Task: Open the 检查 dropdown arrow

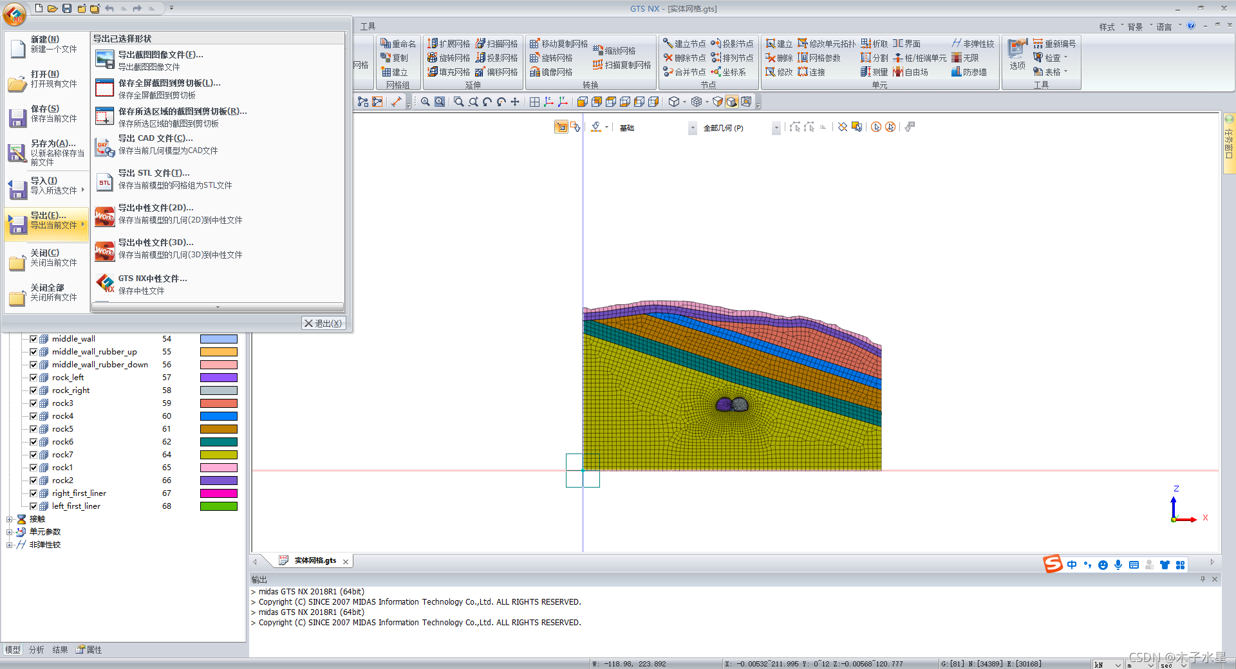Action: point(1066,58)
